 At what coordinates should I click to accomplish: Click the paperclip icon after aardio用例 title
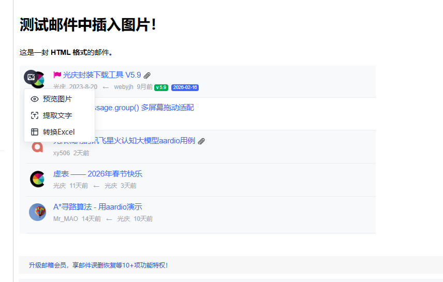point(201,141)
